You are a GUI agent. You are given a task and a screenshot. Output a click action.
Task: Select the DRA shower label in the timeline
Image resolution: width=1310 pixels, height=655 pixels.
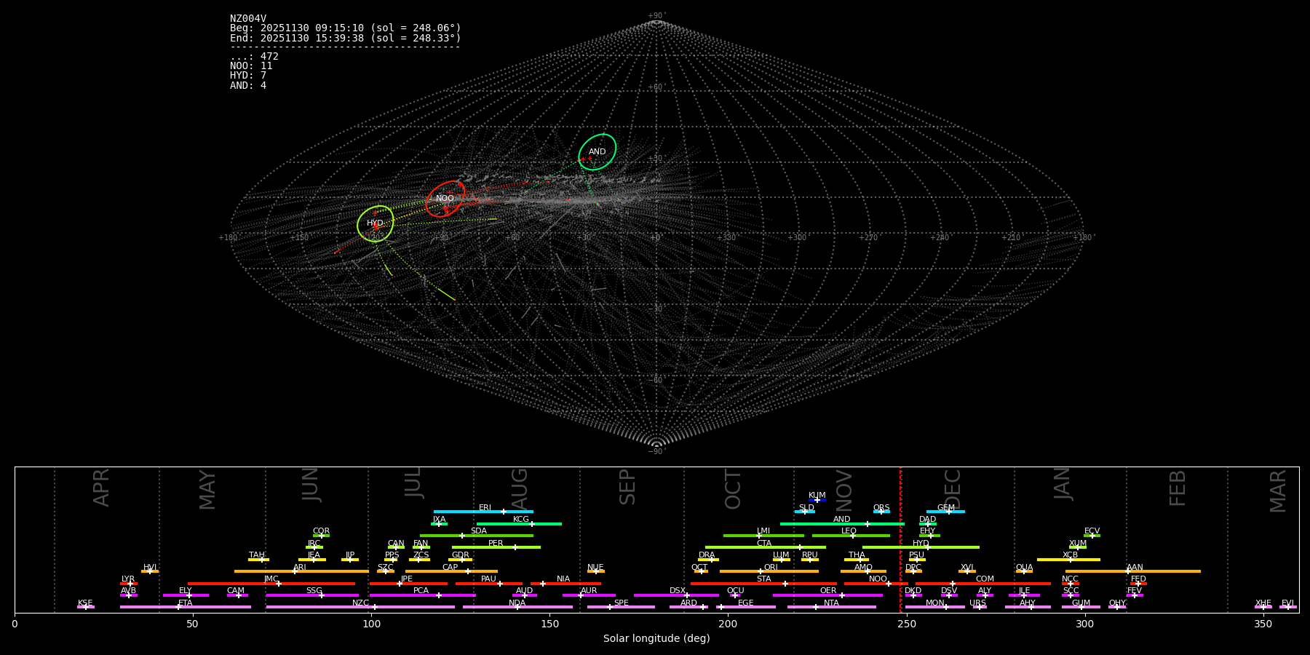pyautogui.click(x=707, y=555)
